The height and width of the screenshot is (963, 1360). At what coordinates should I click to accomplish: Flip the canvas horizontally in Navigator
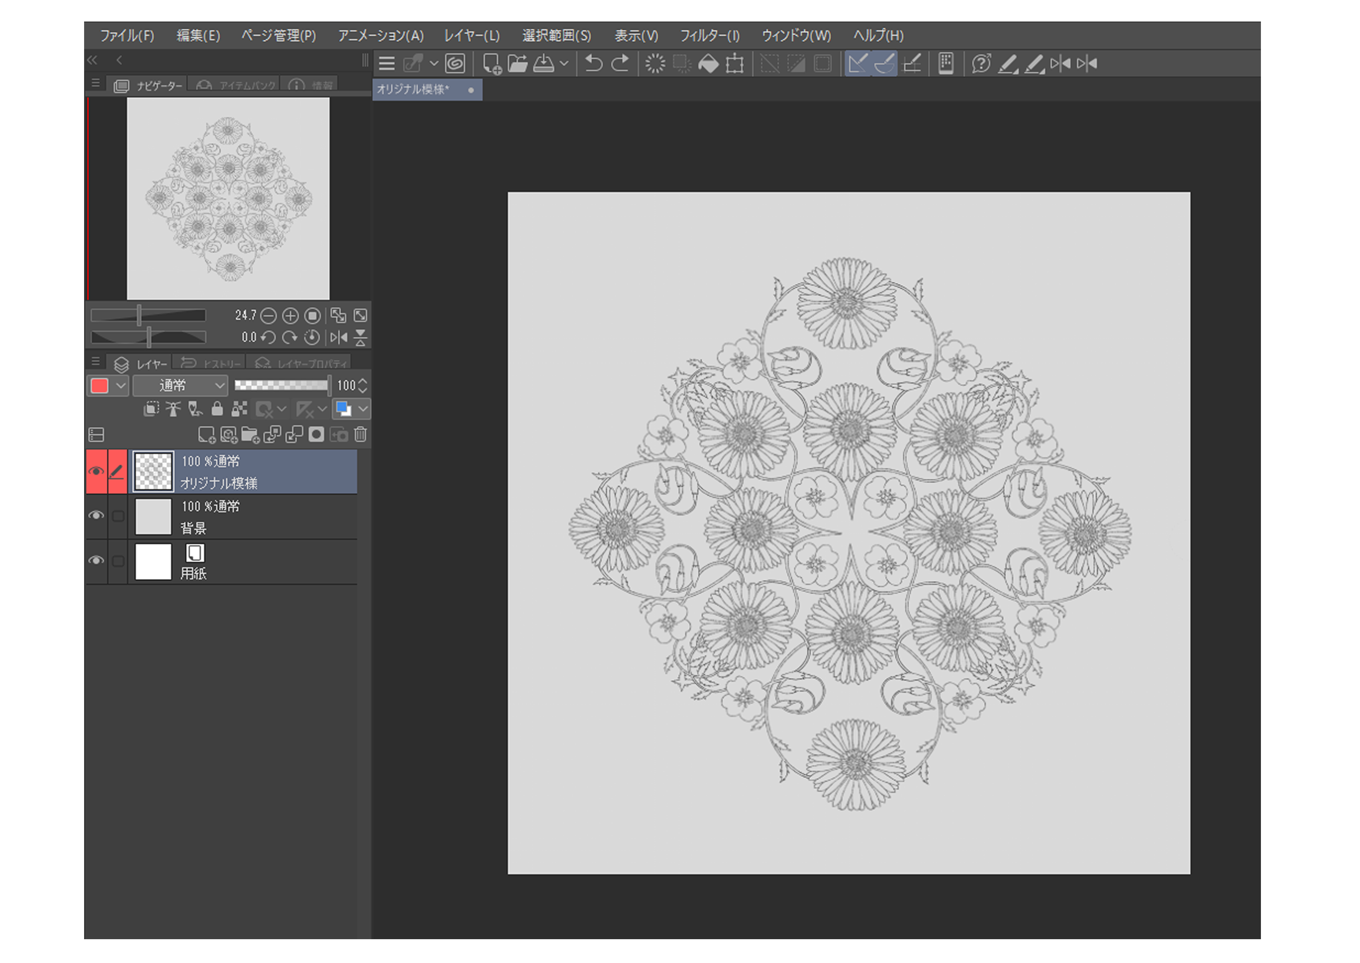click(339, 338)
